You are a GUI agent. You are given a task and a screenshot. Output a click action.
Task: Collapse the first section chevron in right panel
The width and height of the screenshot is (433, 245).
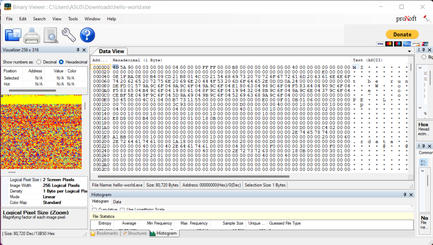pos(420,68)
